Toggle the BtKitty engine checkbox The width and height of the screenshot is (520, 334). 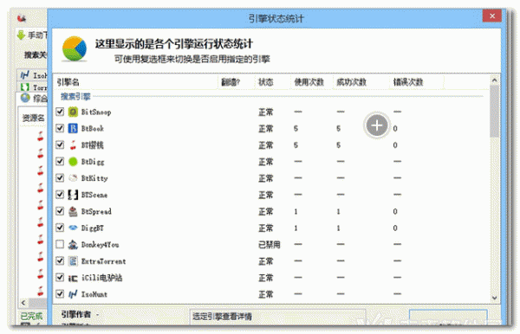tap(60, 177)
